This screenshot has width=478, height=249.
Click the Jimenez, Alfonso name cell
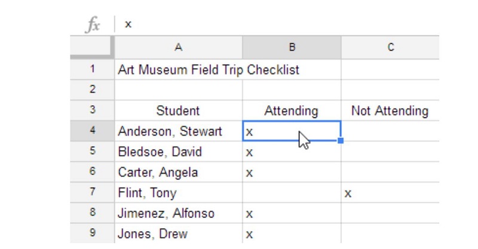pos(179,213)
